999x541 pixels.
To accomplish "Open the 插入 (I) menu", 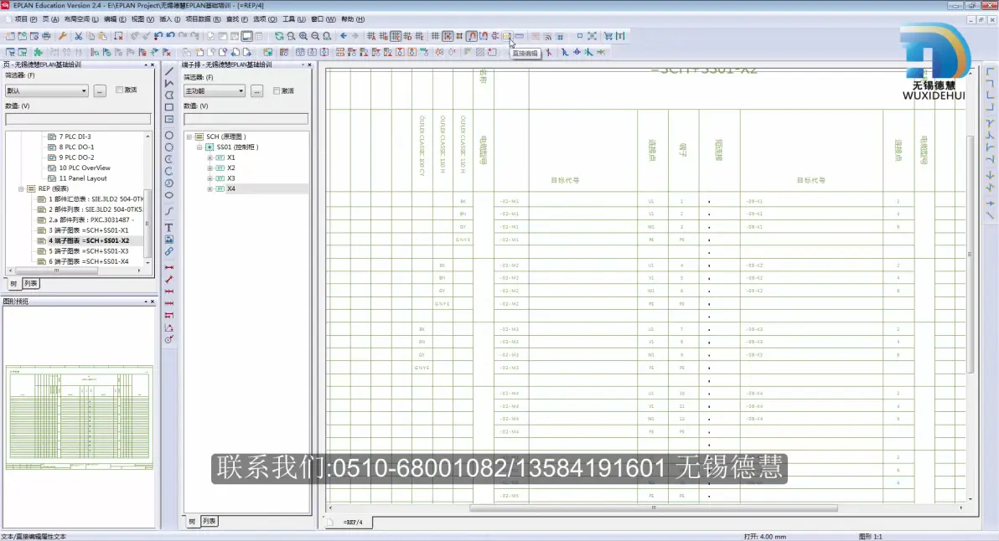I will tap(170, 19).
